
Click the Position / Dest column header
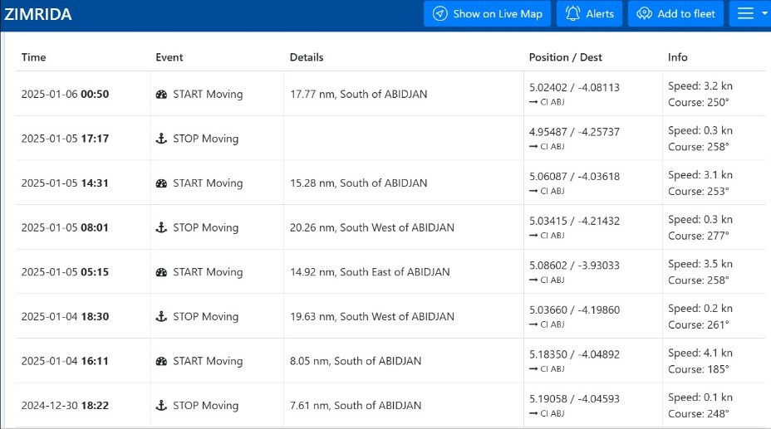[566, 57]
